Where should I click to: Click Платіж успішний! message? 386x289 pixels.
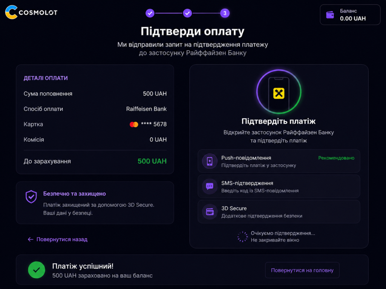click(83, 266)
